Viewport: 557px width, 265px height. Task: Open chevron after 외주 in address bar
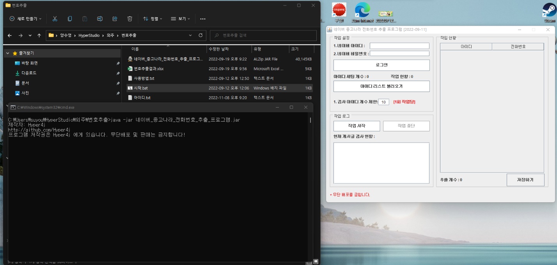pyautogui.click(x=117, y=35)
